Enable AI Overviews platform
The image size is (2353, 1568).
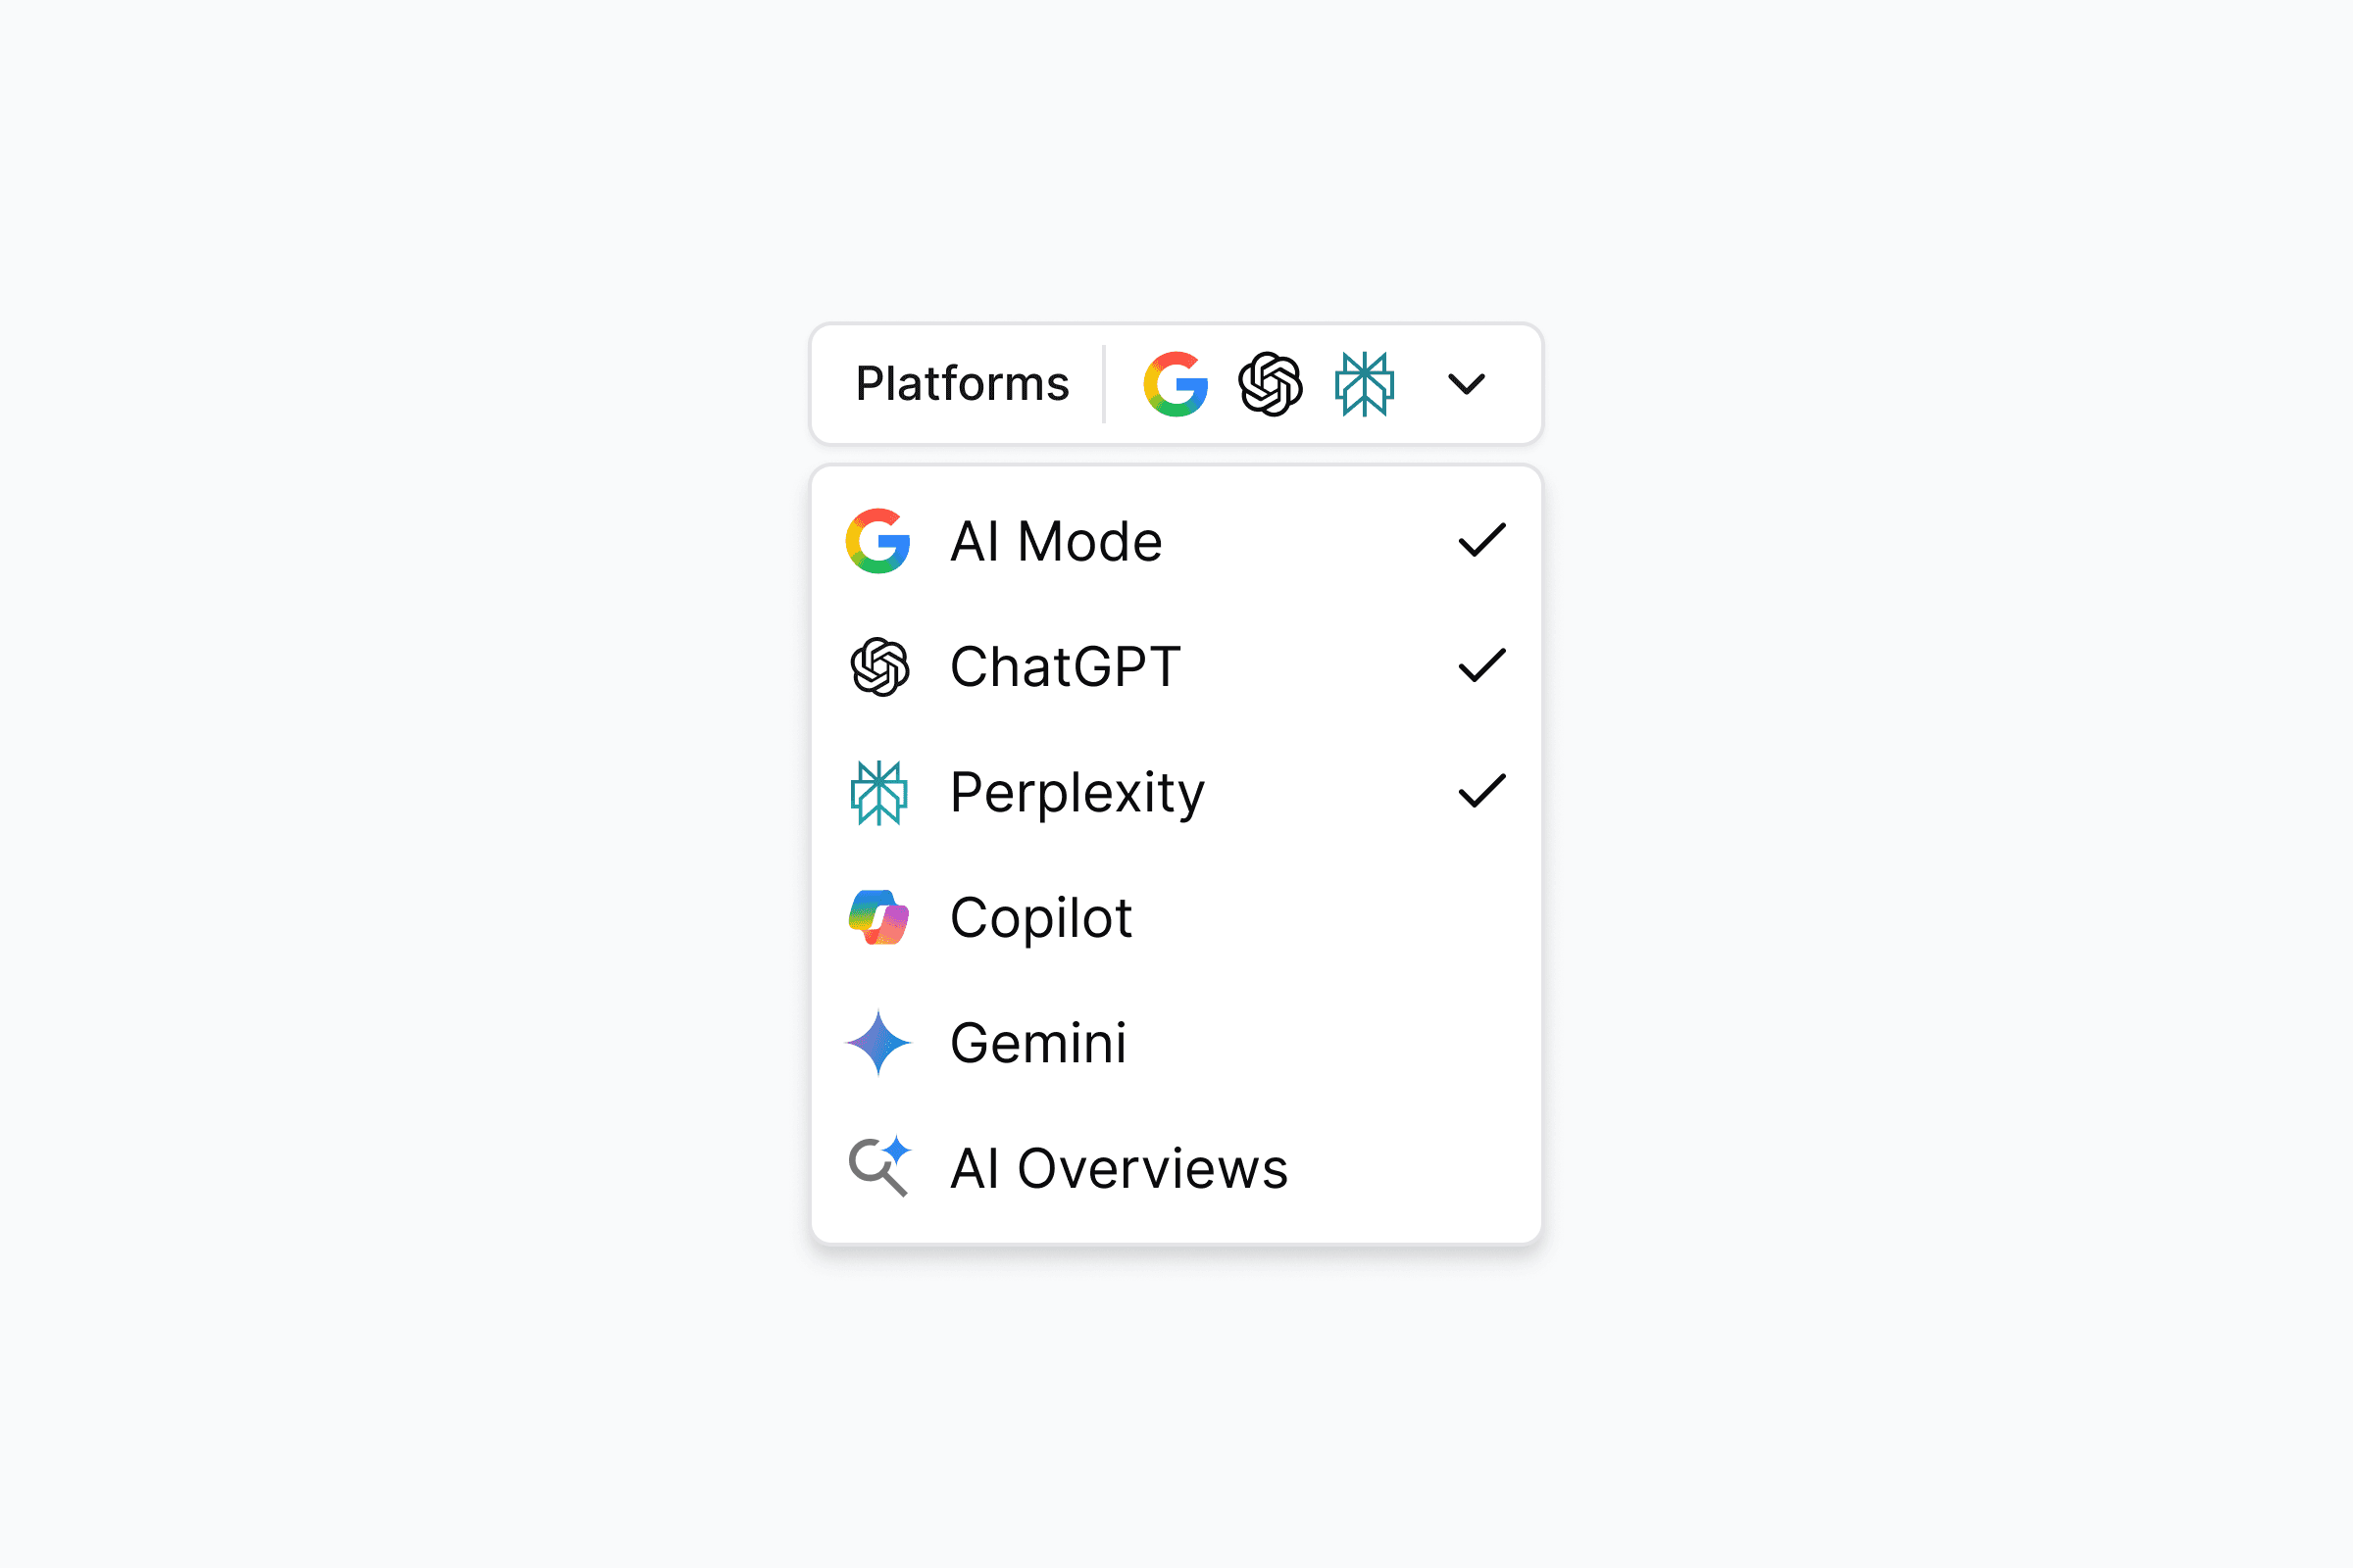click(x=1119, y=1166)
